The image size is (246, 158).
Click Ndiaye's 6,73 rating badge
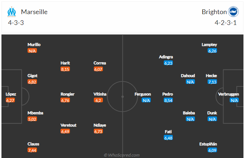point(99,131)
